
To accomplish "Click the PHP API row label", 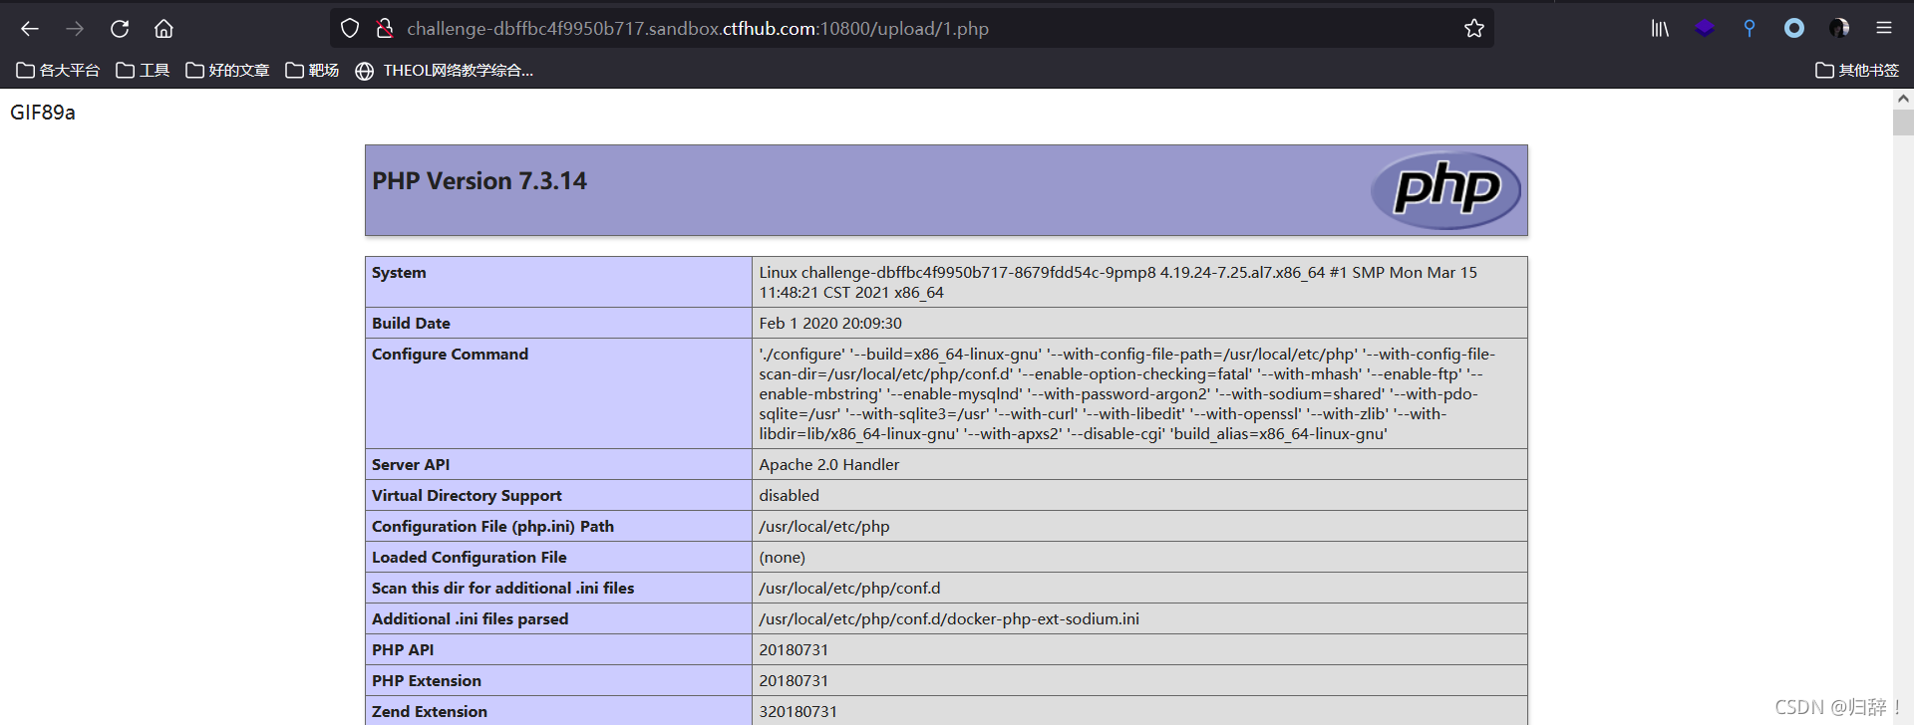I will tap(403, 650).
